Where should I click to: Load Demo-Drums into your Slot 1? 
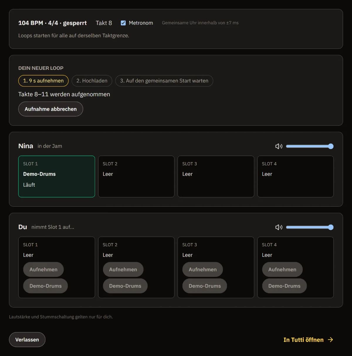click(x=45, y=286)
